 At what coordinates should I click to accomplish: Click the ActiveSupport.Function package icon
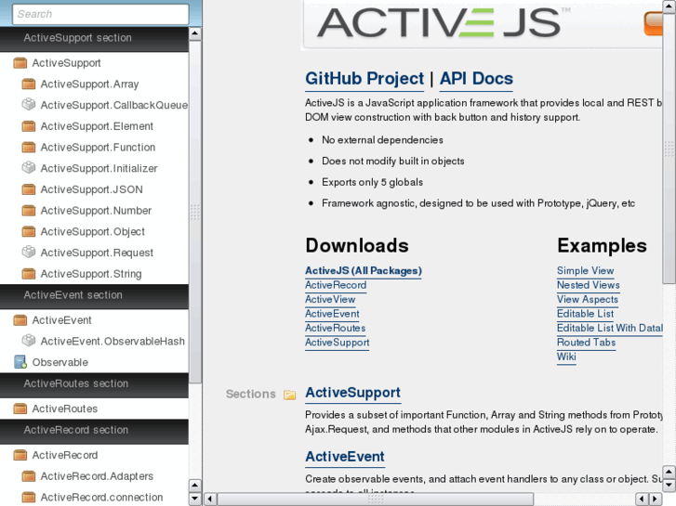[29, 148]
